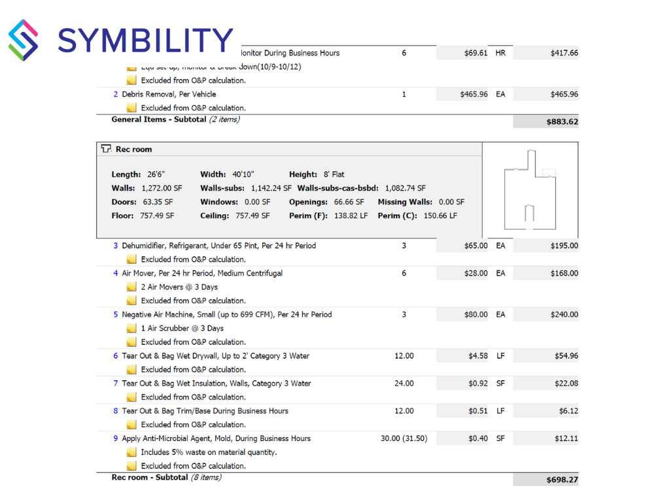Click the note icon under Anti-Microbial Agent
Screen dimensions: 654x490
click(131, 465)
